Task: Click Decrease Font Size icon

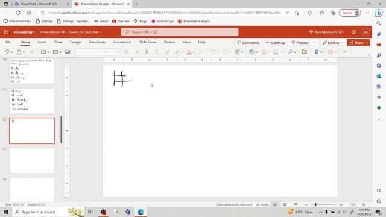Action: 137,52
